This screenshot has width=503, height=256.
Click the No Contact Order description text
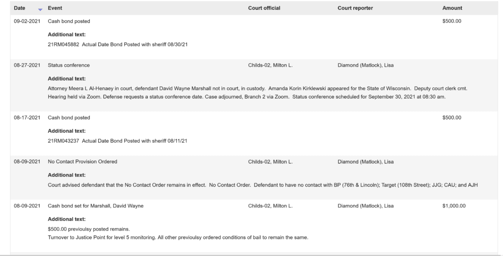pyautogui.click(x=263, y=185)
